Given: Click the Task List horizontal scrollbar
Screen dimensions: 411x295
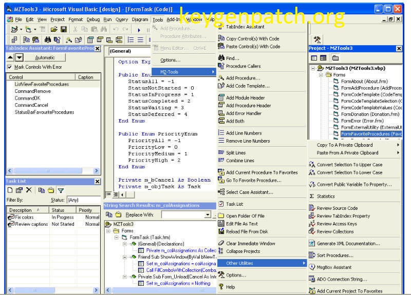Looking at the screenshot, I should pyautogui.click(x=53, y=290).
